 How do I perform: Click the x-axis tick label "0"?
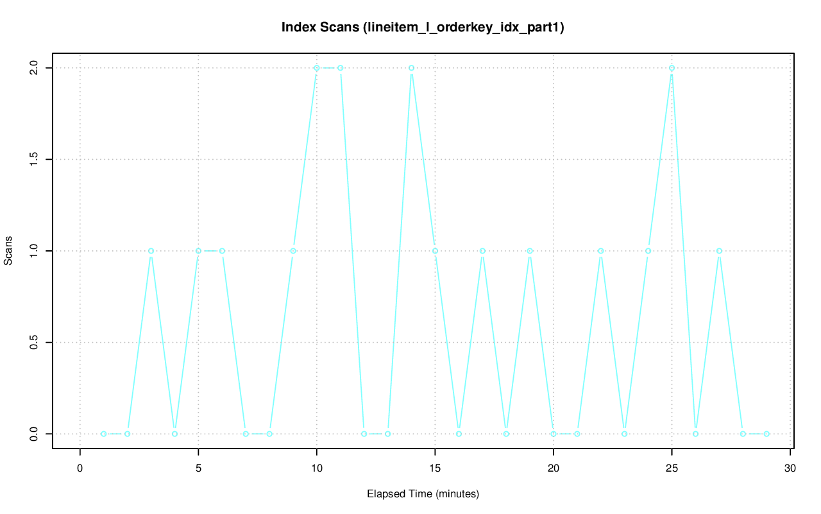pyautogui.click(x=80, y=468)
